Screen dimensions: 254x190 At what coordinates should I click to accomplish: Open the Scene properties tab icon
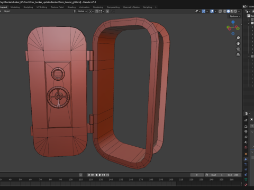[246, 142]
